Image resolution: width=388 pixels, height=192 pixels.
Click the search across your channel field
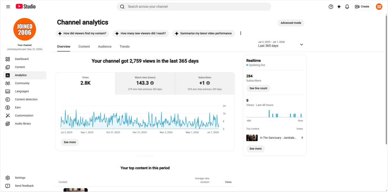point(194,7)
